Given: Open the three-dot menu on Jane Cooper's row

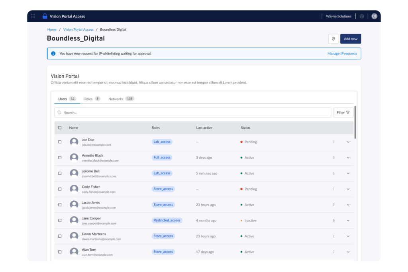Looking at the screenshot, I should pos(334,220).
